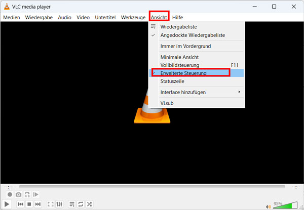Click the VLC cone title bar icon

[x=7, y=7]
